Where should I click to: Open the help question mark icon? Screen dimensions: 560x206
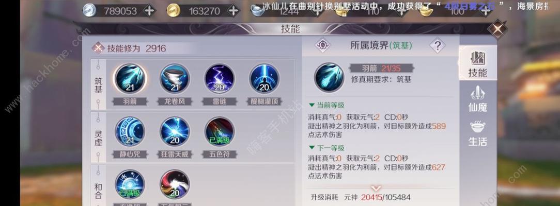(438, 45)
